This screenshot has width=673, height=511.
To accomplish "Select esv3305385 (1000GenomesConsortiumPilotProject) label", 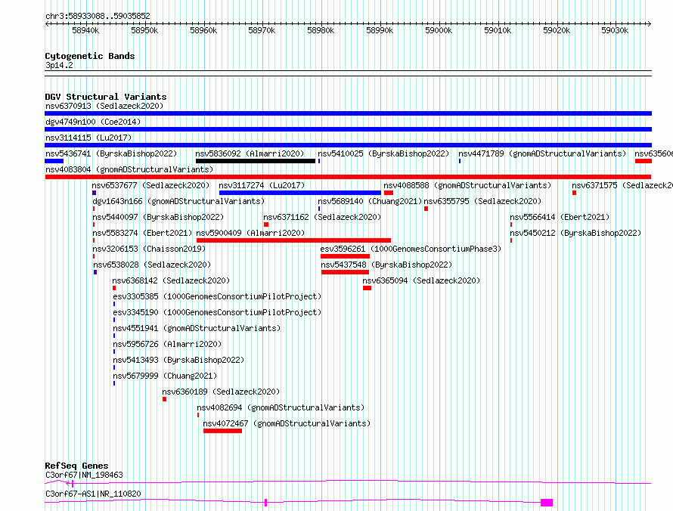I will (217, 296).
